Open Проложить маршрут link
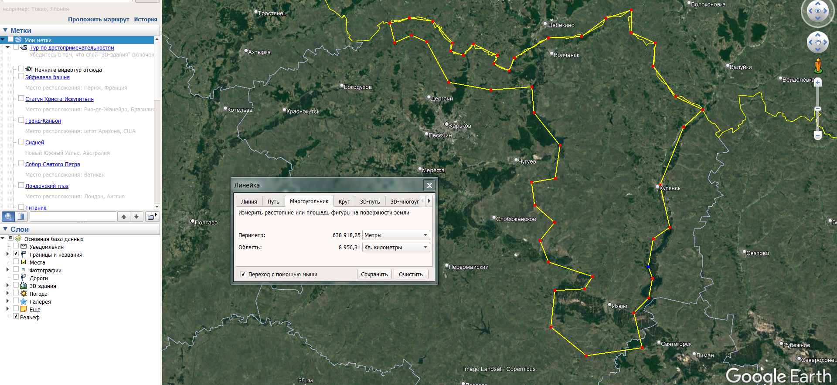837x385 pixels. tap(99, 20)
